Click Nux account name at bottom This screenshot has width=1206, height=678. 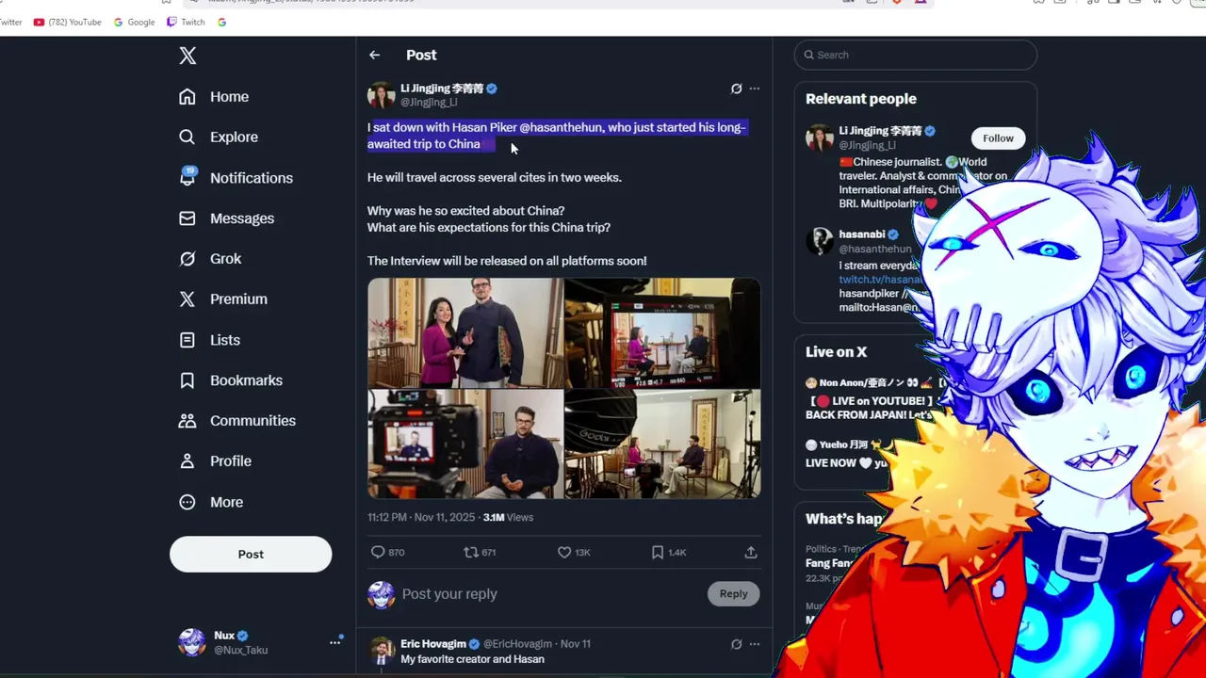(224, 636)
